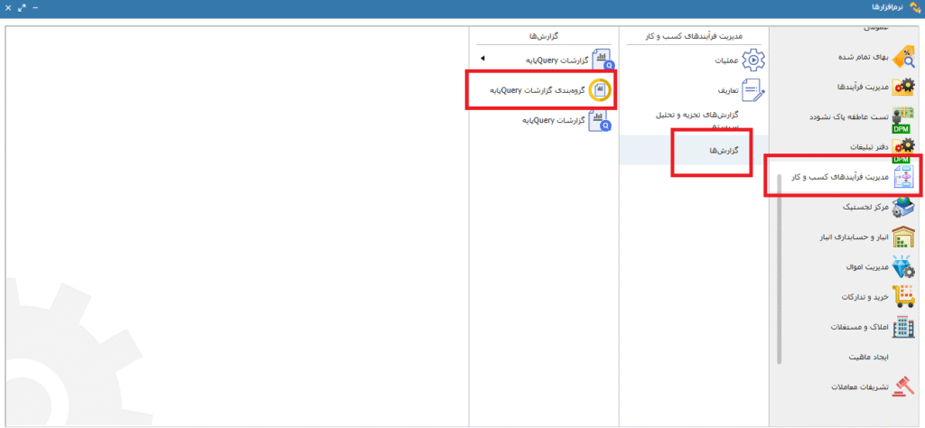Viewport: 925px width, 428px height.
Task: Click the دفتر تبلیغات sidebar icon
Action: (x=902, y=146)
